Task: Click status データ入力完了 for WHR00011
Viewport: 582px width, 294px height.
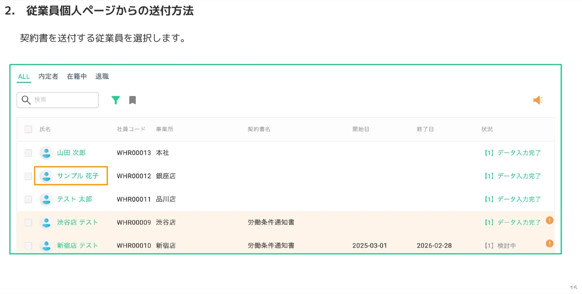Action: pyautogui.click(x=512, y=200)
